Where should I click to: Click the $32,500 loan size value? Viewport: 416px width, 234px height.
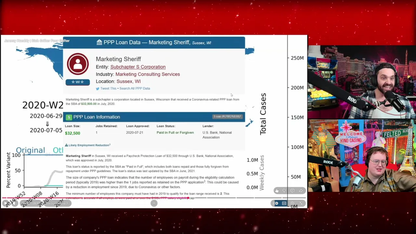pyautogui.click(x=72, y=133)
